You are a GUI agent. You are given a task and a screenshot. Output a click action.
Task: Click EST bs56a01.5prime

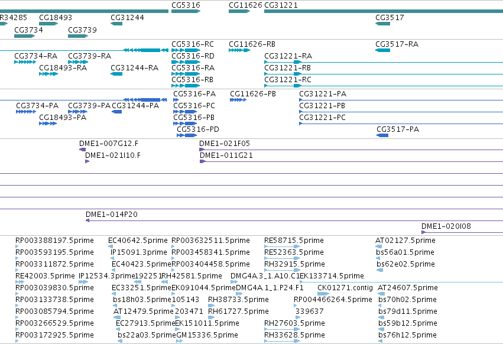(x=378, y=258)
